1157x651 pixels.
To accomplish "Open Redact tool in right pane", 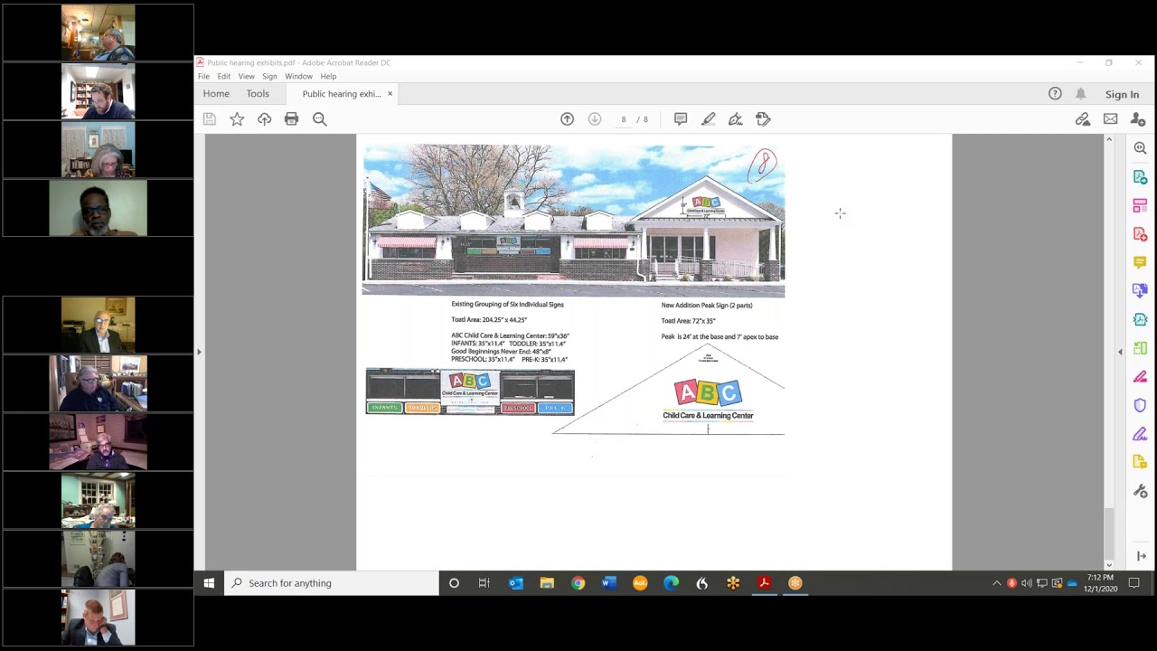I will (x=1141, y=377).
